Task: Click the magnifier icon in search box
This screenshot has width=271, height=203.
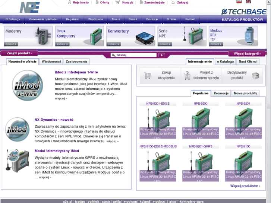Action: [x=113, y=55]
